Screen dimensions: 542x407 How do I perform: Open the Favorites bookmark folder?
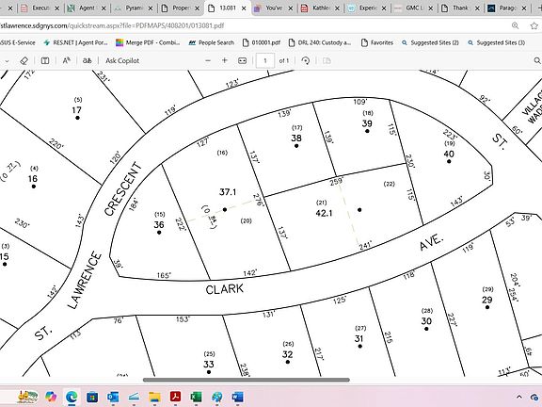[377, 42]
